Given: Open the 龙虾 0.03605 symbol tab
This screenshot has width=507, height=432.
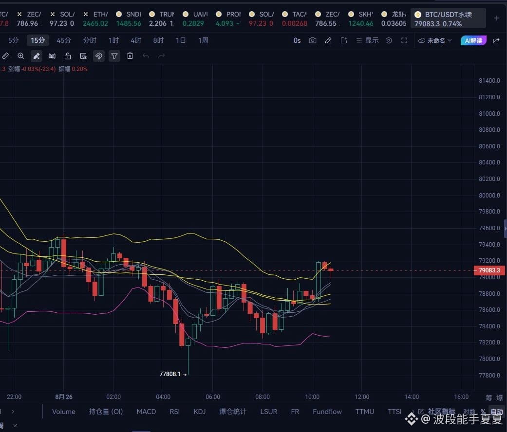Looking at the screenshot, I should (x=394, y=18).
